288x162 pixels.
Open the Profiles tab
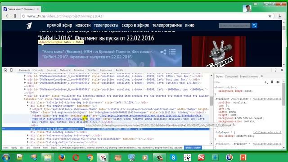(x=92, y=70)
